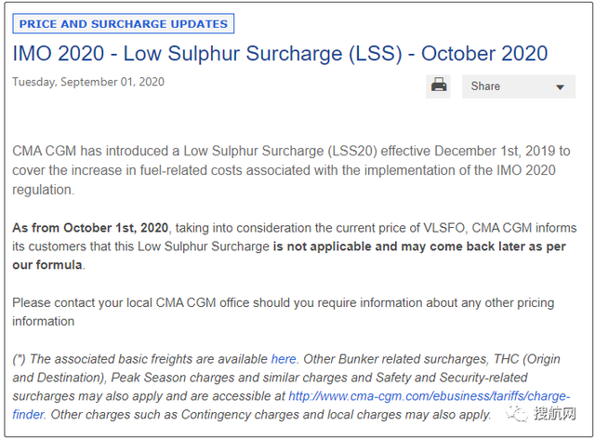Image resolution: width=595 pixels, height=439 pixels.
Task: Open the cma-cgm.com charge-finder URL link
Action: click(430, 396)
